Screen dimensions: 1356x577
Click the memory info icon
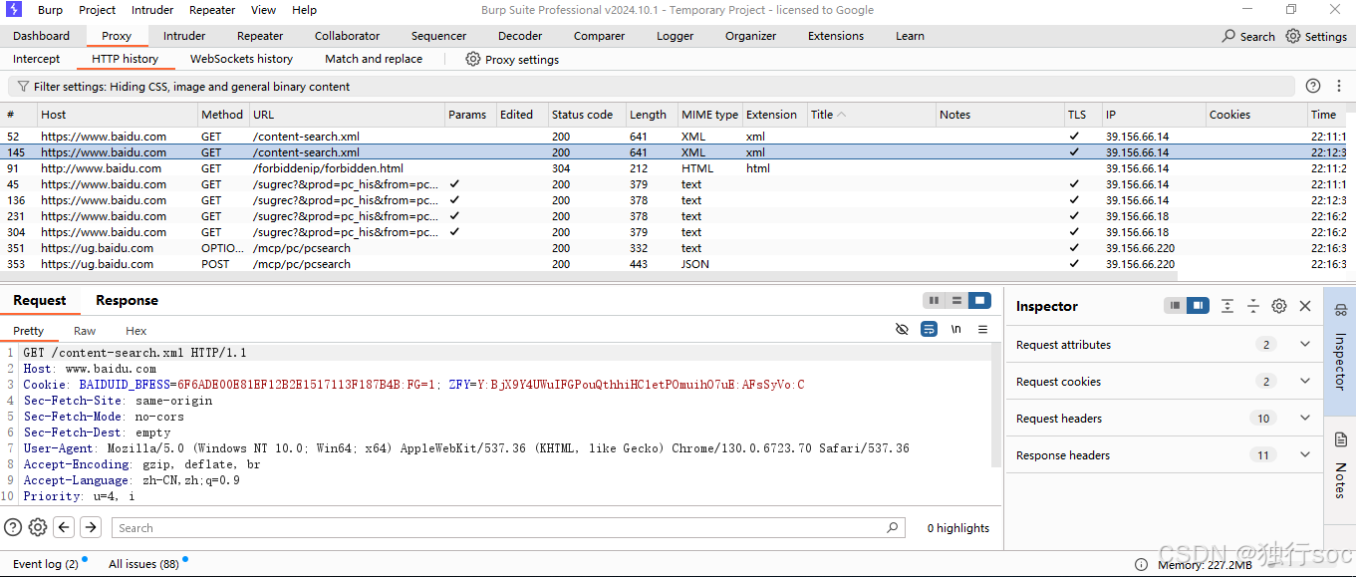(x=1141, y=564)
